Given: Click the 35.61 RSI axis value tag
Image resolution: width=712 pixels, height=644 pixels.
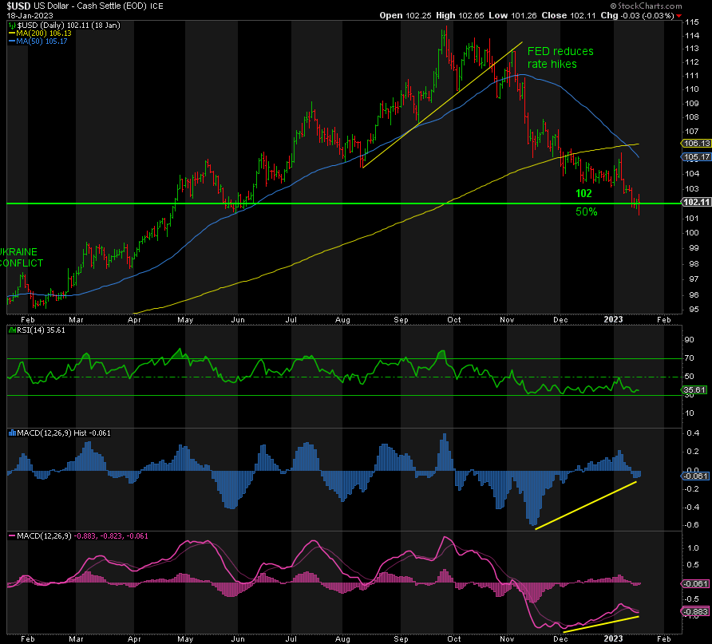Looking at the screenshot, I should (695, 391).
